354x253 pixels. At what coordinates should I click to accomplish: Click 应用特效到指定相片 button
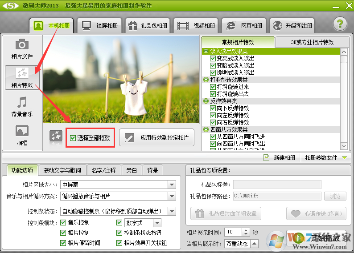pyautogui.click(x=157, y=138)
